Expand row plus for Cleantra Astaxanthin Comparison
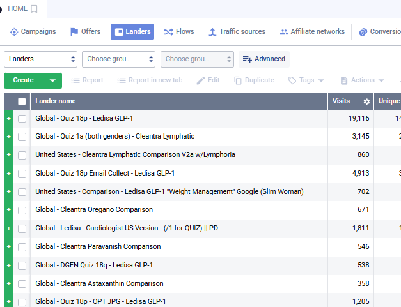Screen dimensions: 401x307 (9, 284)
